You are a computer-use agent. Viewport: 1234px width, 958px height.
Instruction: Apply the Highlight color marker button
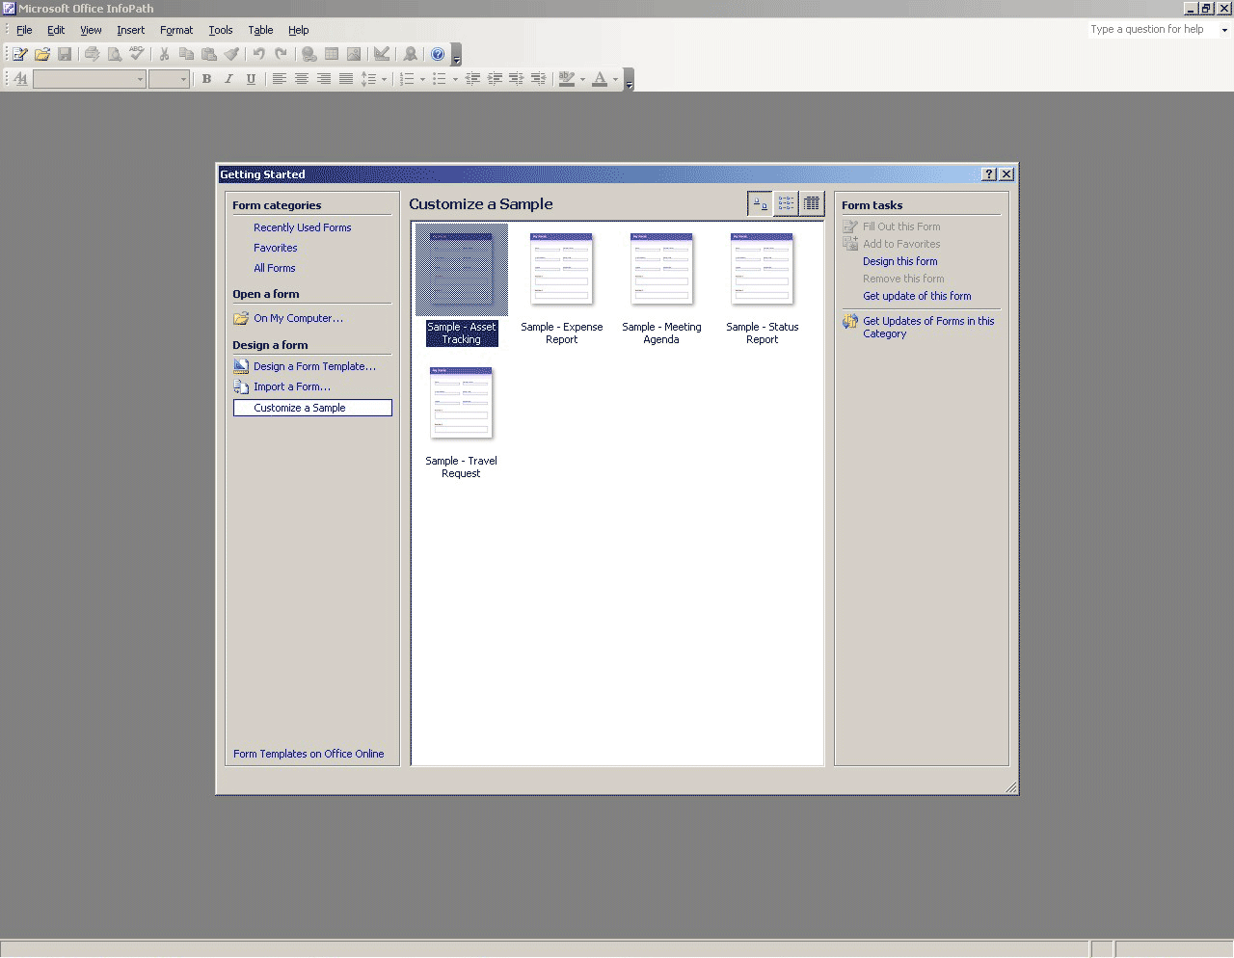coord(567,79)
